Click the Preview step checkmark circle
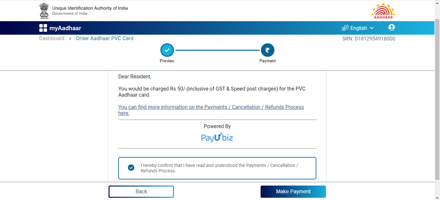The height and width of the screenshot is (200, 440). coord(167,50)
